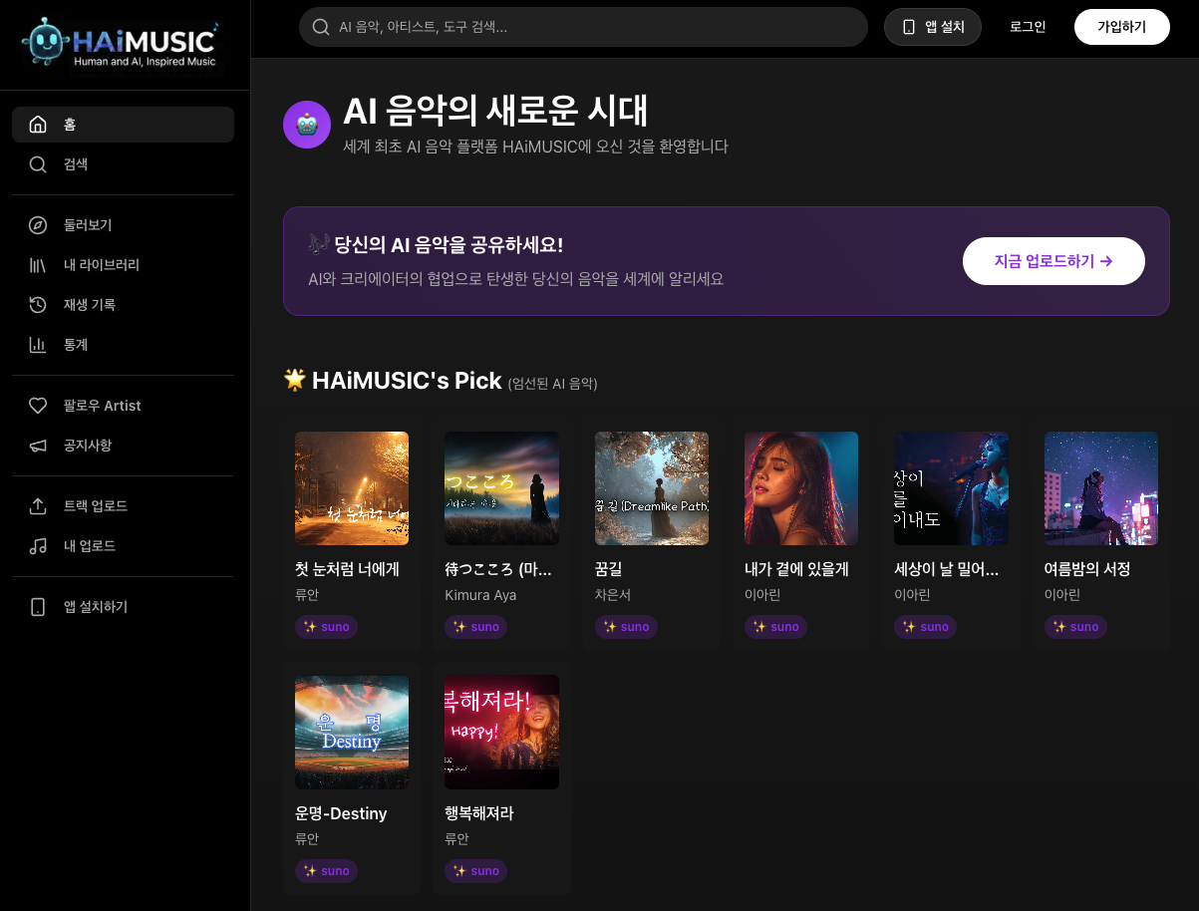Select the 검색 search icon in sidebar
Screen dimensions: 1199x911
pyautogui.click(x=38, y=163)
